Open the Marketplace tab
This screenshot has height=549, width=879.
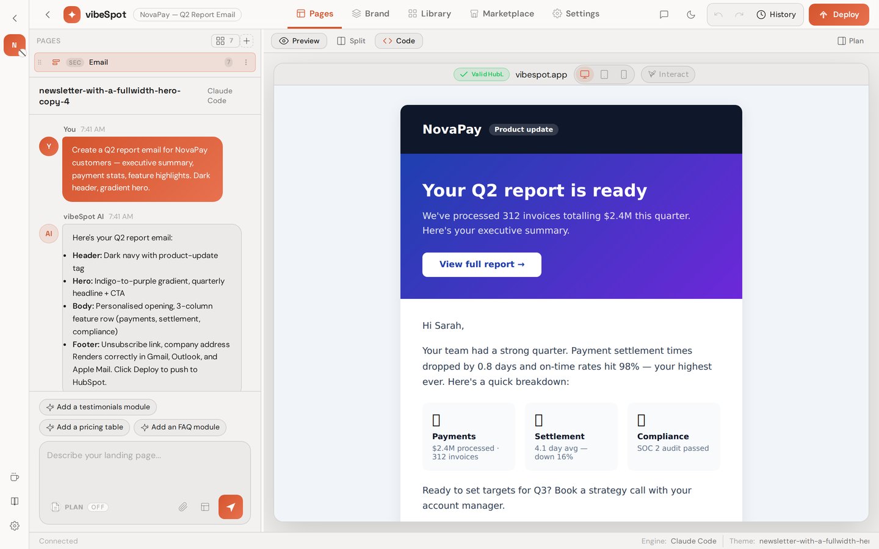point(502,14)
